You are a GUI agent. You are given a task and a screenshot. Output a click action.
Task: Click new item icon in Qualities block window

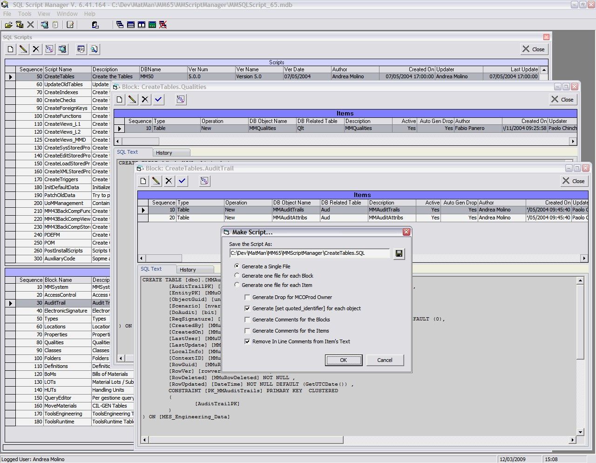pyautogui.click(x=120, y=99)
